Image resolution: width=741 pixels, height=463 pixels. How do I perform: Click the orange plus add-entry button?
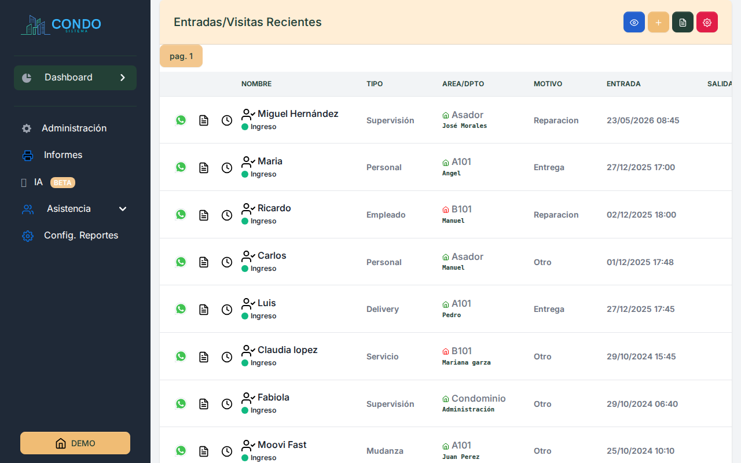point(658,22)
